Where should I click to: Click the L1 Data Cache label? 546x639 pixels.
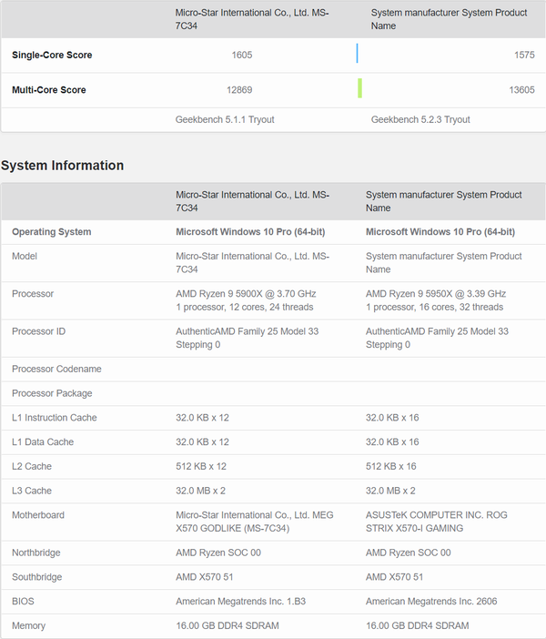pyautogui.click(x=43, y=442)
